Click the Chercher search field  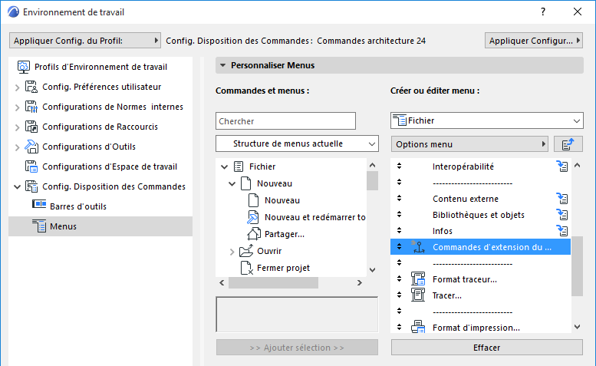tap(285, 121)
